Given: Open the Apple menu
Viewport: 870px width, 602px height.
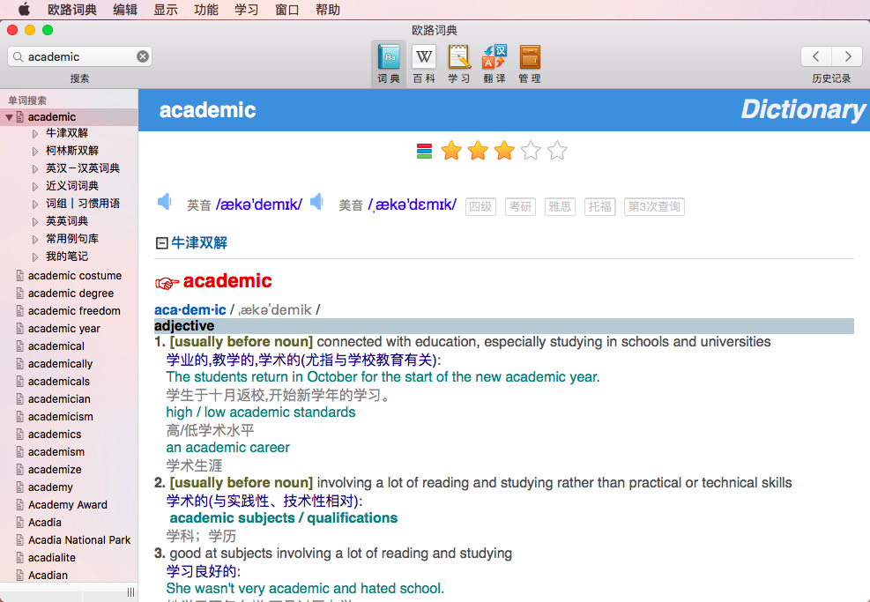Looking at the screenshot, I should 24,10.
